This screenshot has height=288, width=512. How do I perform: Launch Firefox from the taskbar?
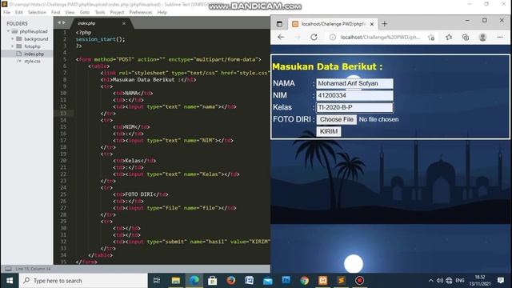pyautogui.click(x=231, y=281)
